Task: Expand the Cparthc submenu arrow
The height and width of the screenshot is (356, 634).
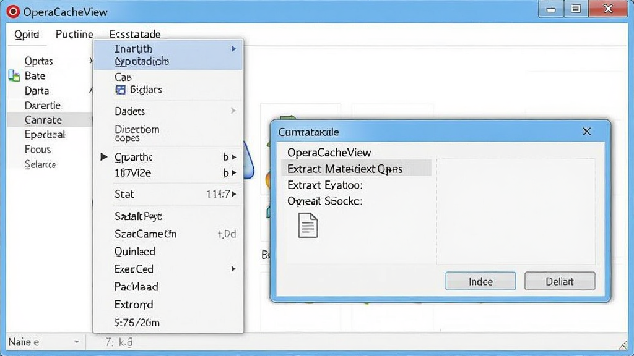Action: [x=234, y=157]
